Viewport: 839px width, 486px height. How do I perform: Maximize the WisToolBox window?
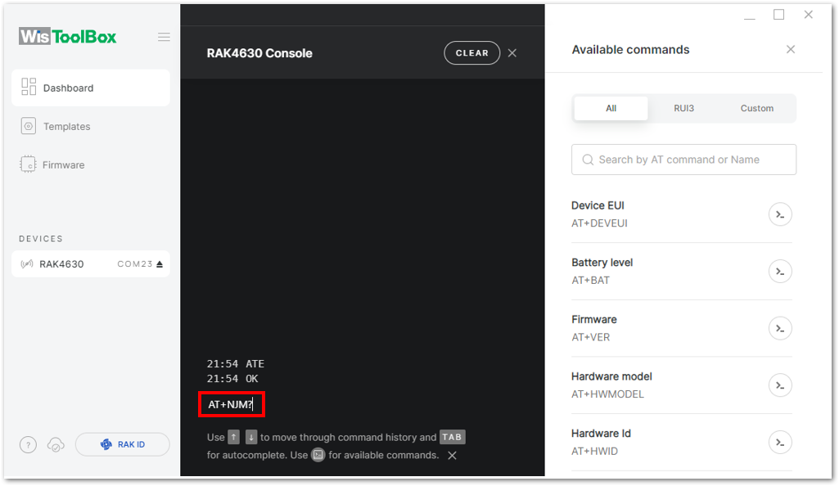(x=778, y=15)
